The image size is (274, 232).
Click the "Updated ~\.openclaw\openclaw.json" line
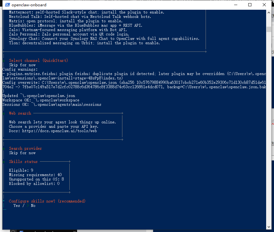[39, 96]
